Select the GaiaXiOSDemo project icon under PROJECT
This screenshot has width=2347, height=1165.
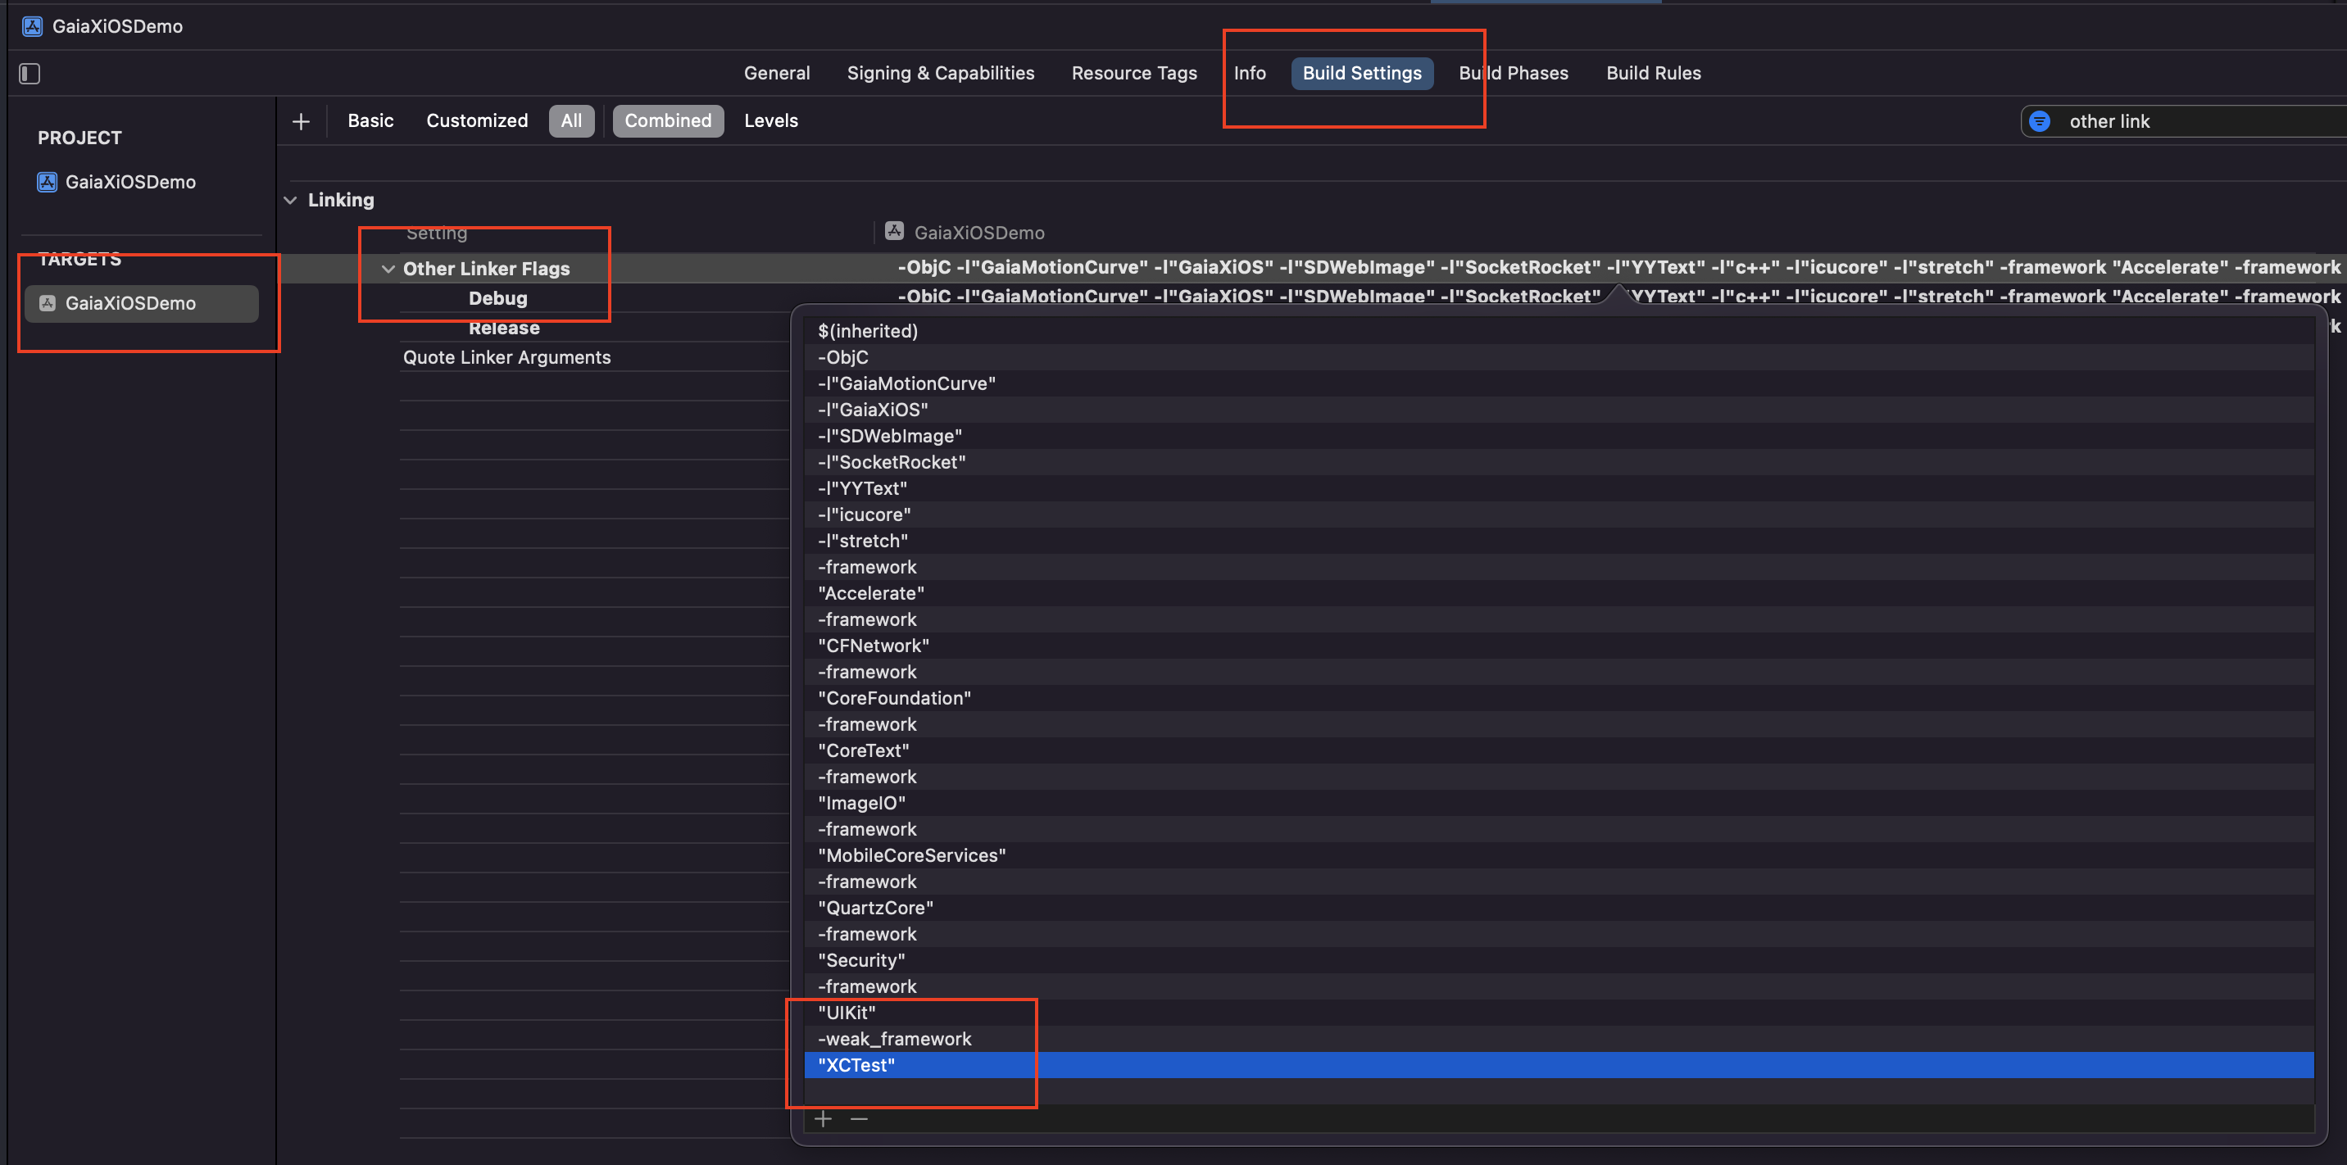point(47,181)
